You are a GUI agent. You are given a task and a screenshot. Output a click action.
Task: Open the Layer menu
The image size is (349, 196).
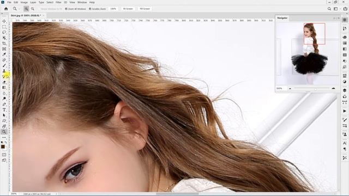[x=33, y=2]
